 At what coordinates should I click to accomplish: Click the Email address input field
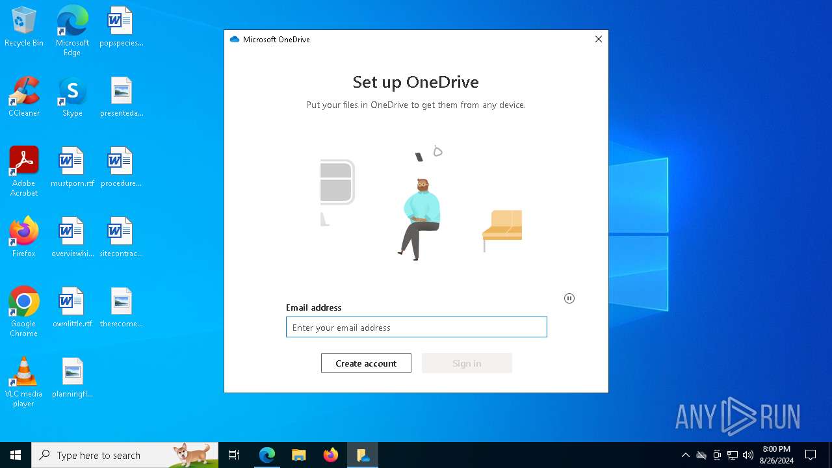click(x=417, y=327)
